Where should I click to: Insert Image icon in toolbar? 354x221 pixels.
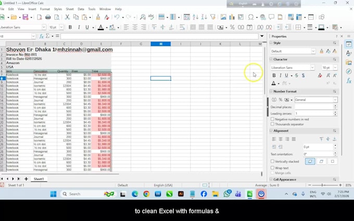coord(223,17)
